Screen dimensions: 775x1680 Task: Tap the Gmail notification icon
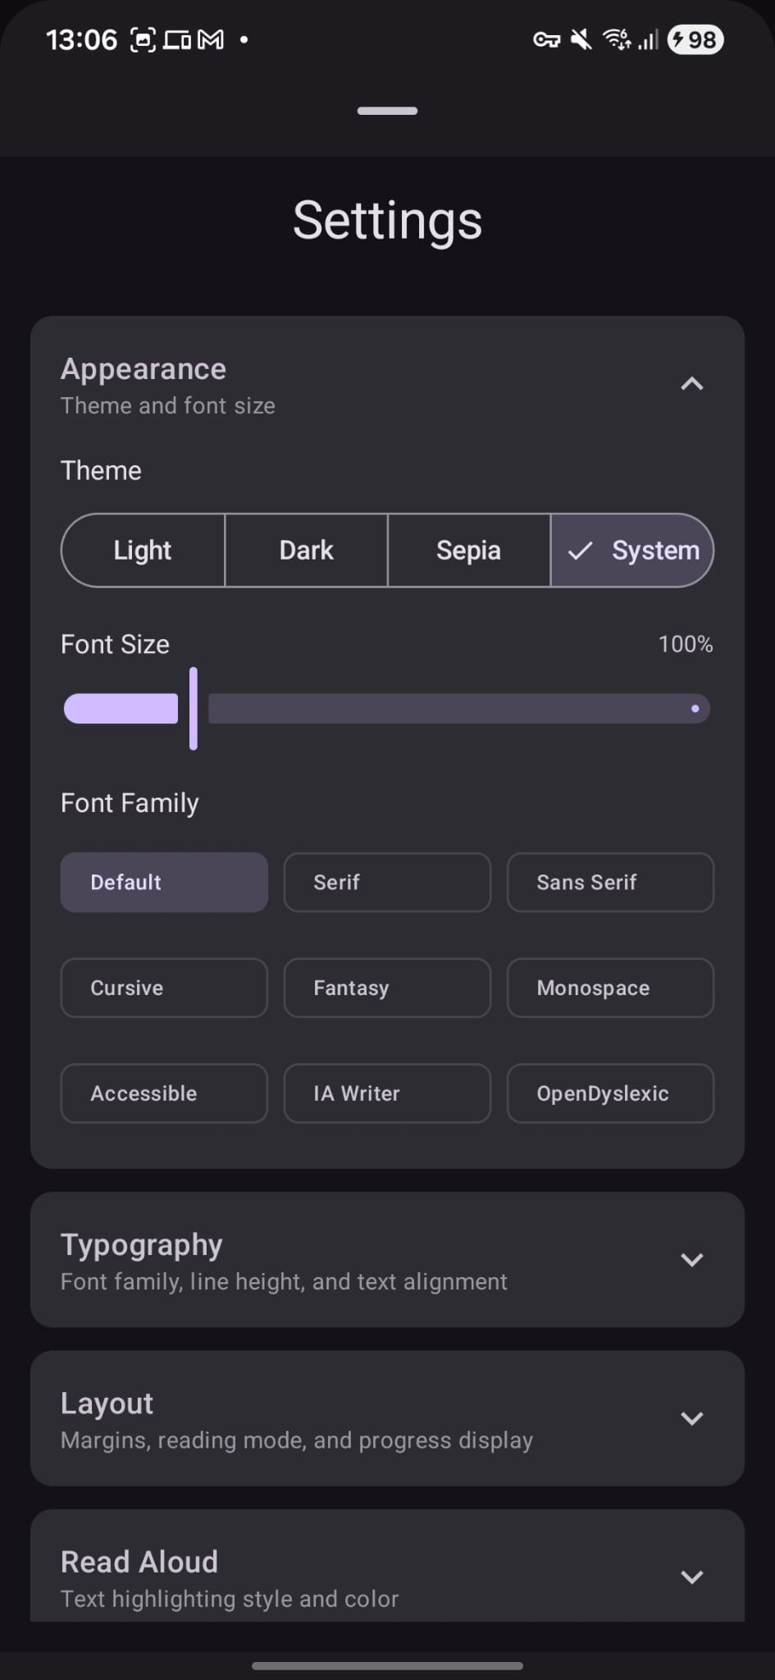[211, 39]
